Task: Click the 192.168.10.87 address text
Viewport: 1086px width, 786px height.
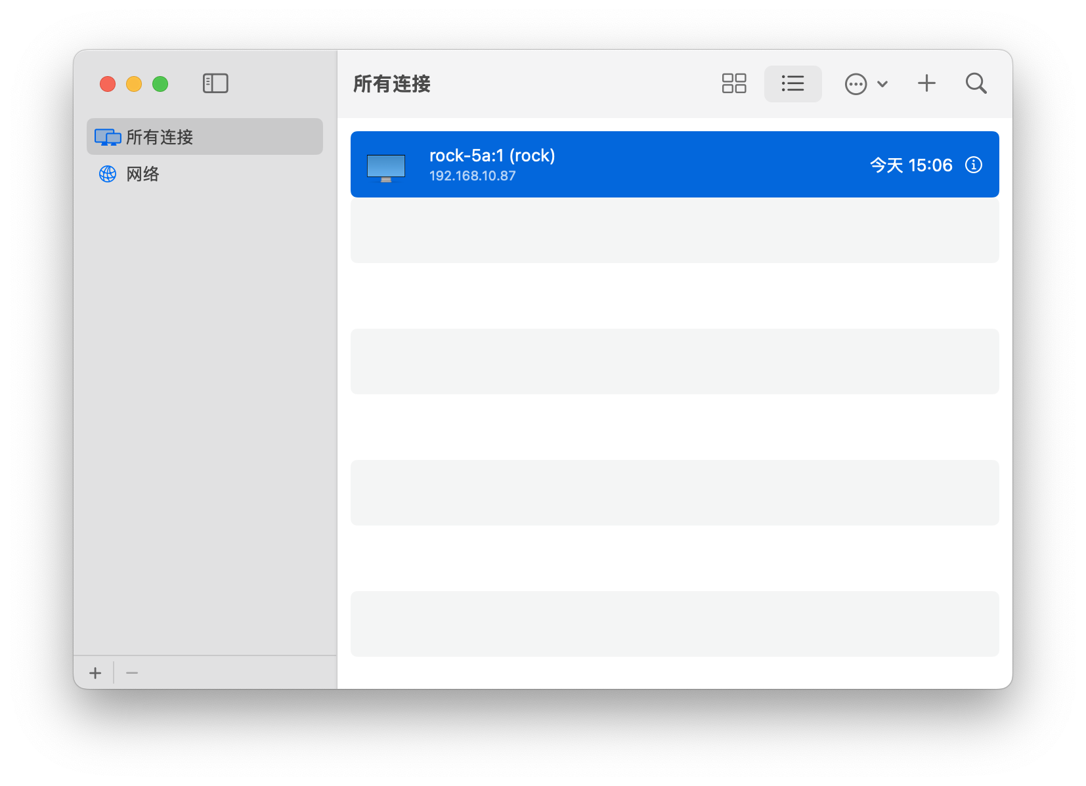Action: click(x=472, y=176)
